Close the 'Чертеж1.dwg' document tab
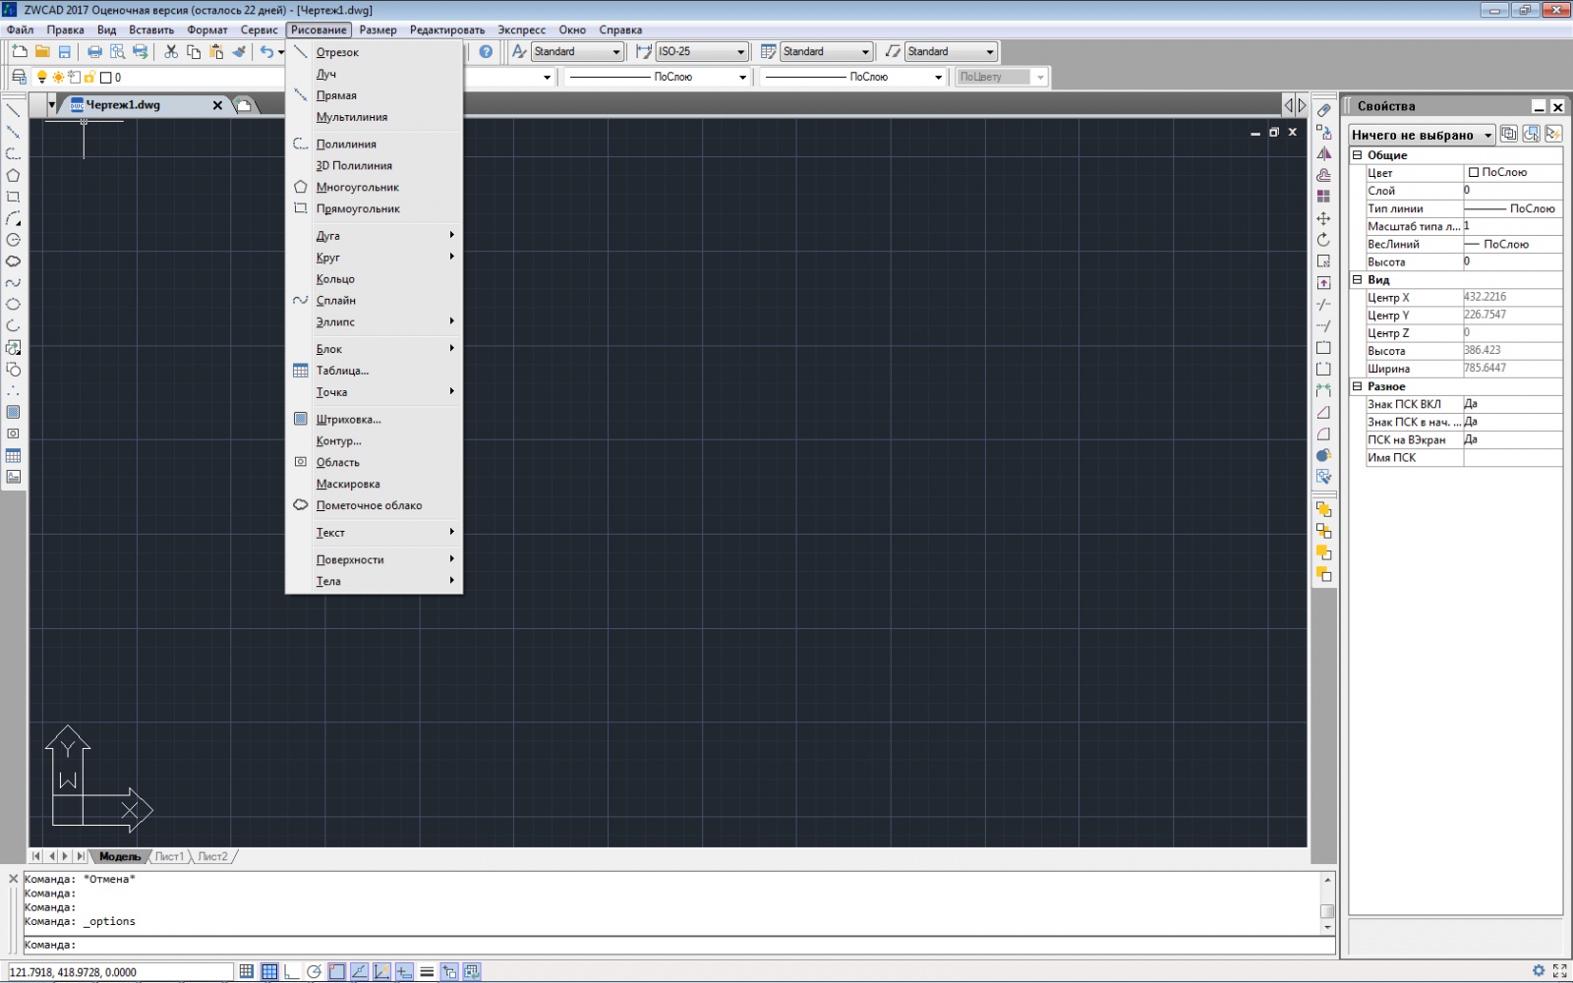 click(x=217, y=105)
